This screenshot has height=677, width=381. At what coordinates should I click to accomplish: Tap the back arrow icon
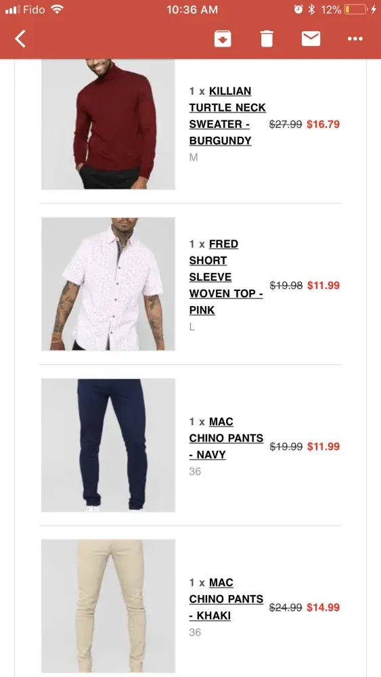click(20, 39)
